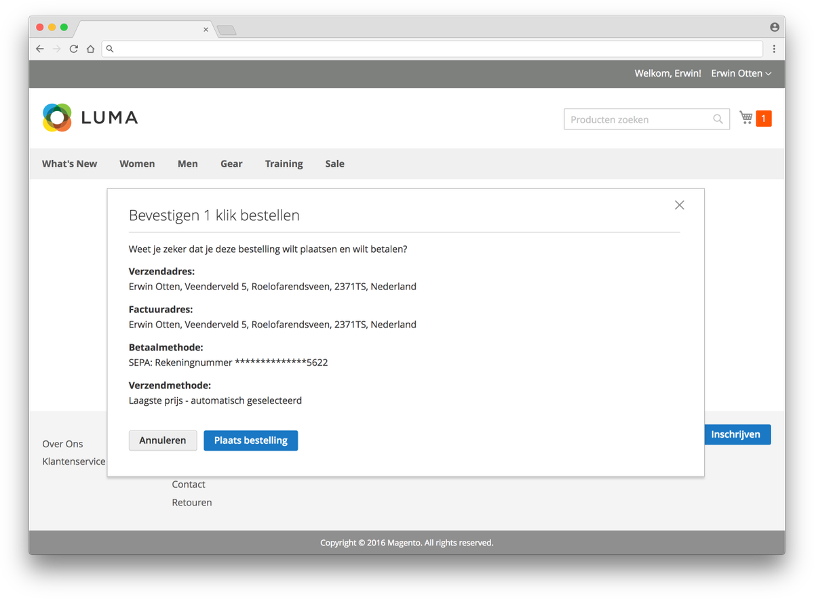Open the browser three-dot menu
The image size is (814, 599).
[774, 49]
